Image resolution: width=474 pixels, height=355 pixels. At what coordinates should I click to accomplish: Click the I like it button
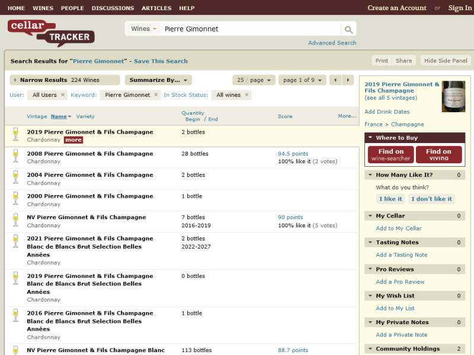[x=390, y=199]
